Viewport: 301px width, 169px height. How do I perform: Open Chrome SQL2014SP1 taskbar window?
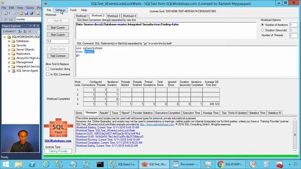pos(230,164)
